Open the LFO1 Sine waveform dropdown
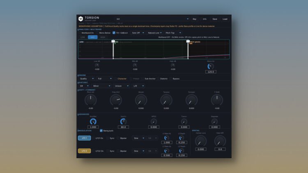This screenshot has width=308, height=173. pyautogui.click(x=138, y=138)
